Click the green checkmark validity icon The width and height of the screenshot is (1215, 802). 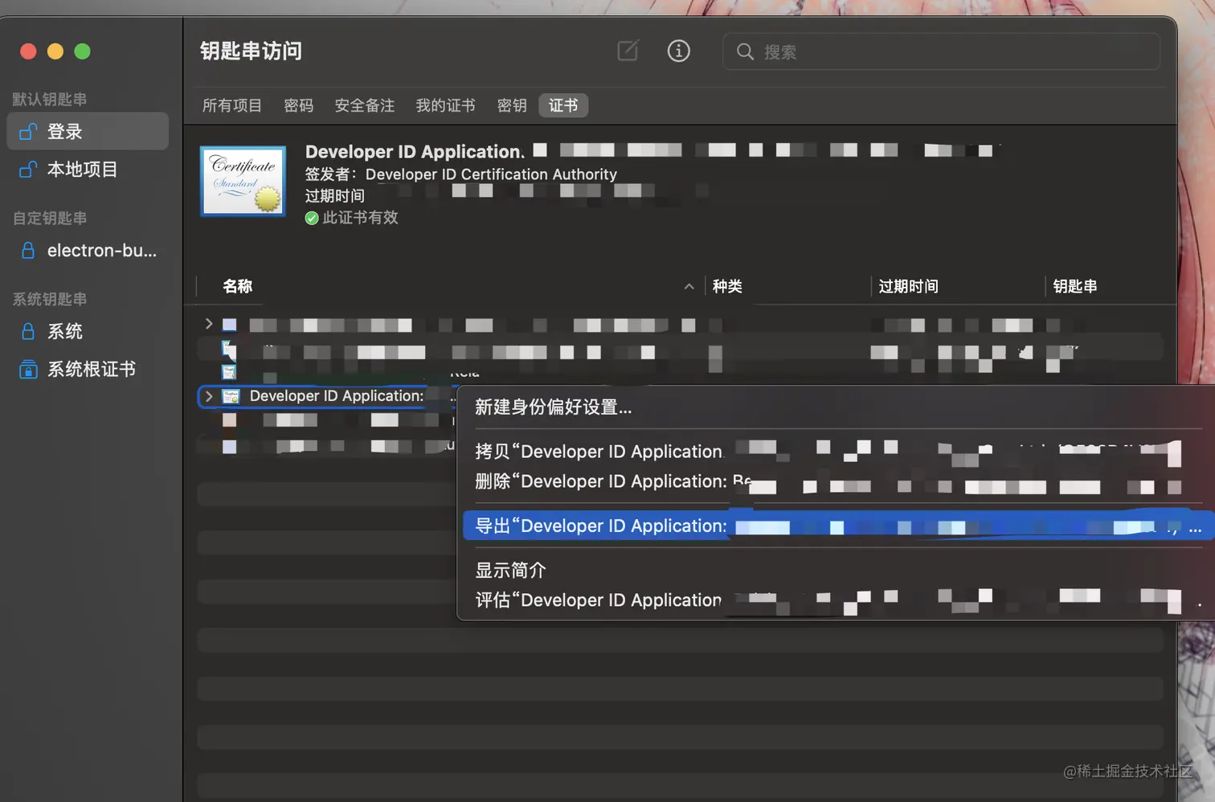tap(312, 218)
